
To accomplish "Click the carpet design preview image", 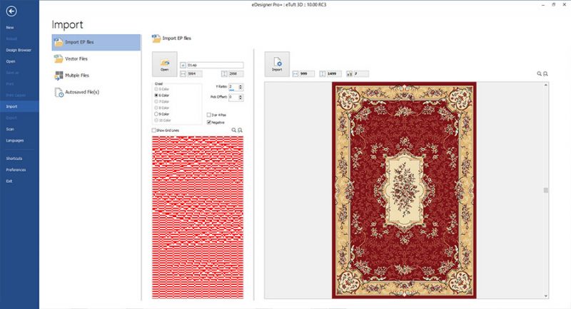I will (x=404, y=190).
